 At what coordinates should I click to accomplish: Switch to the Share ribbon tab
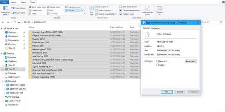[x=23, y=2]
